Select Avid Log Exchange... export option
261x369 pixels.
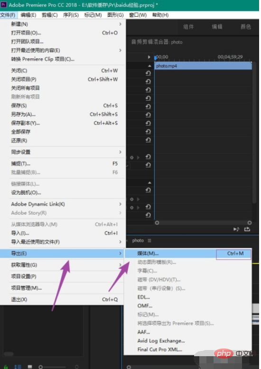pyautogui.click(x=188, y=341)
